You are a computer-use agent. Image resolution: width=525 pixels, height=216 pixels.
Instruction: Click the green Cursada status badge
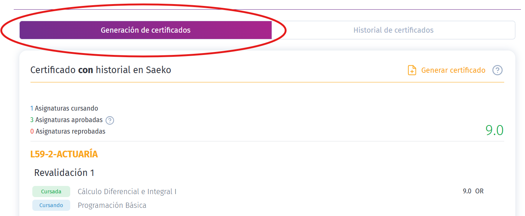coord(51,192)
